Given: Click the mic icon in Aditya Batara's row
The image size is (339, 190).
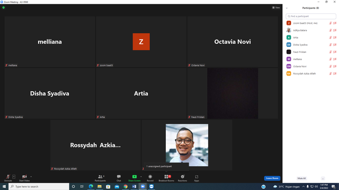Looking at the screenshot, I should pos(331,31).
